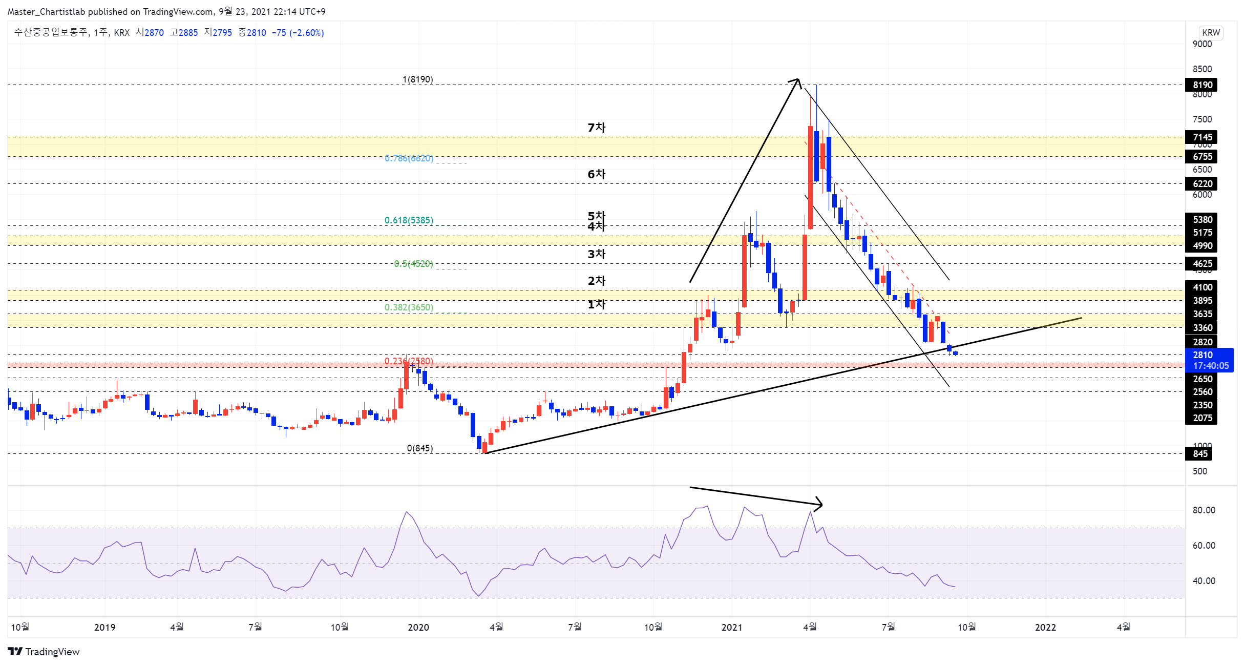Select the 8190 price label on axis
Viewport: 1245px width, 665px height.
pos(1201,85)
